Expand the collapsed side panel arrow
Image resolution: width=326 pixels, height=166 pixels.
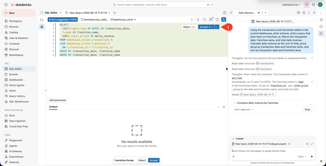point(46,90)
